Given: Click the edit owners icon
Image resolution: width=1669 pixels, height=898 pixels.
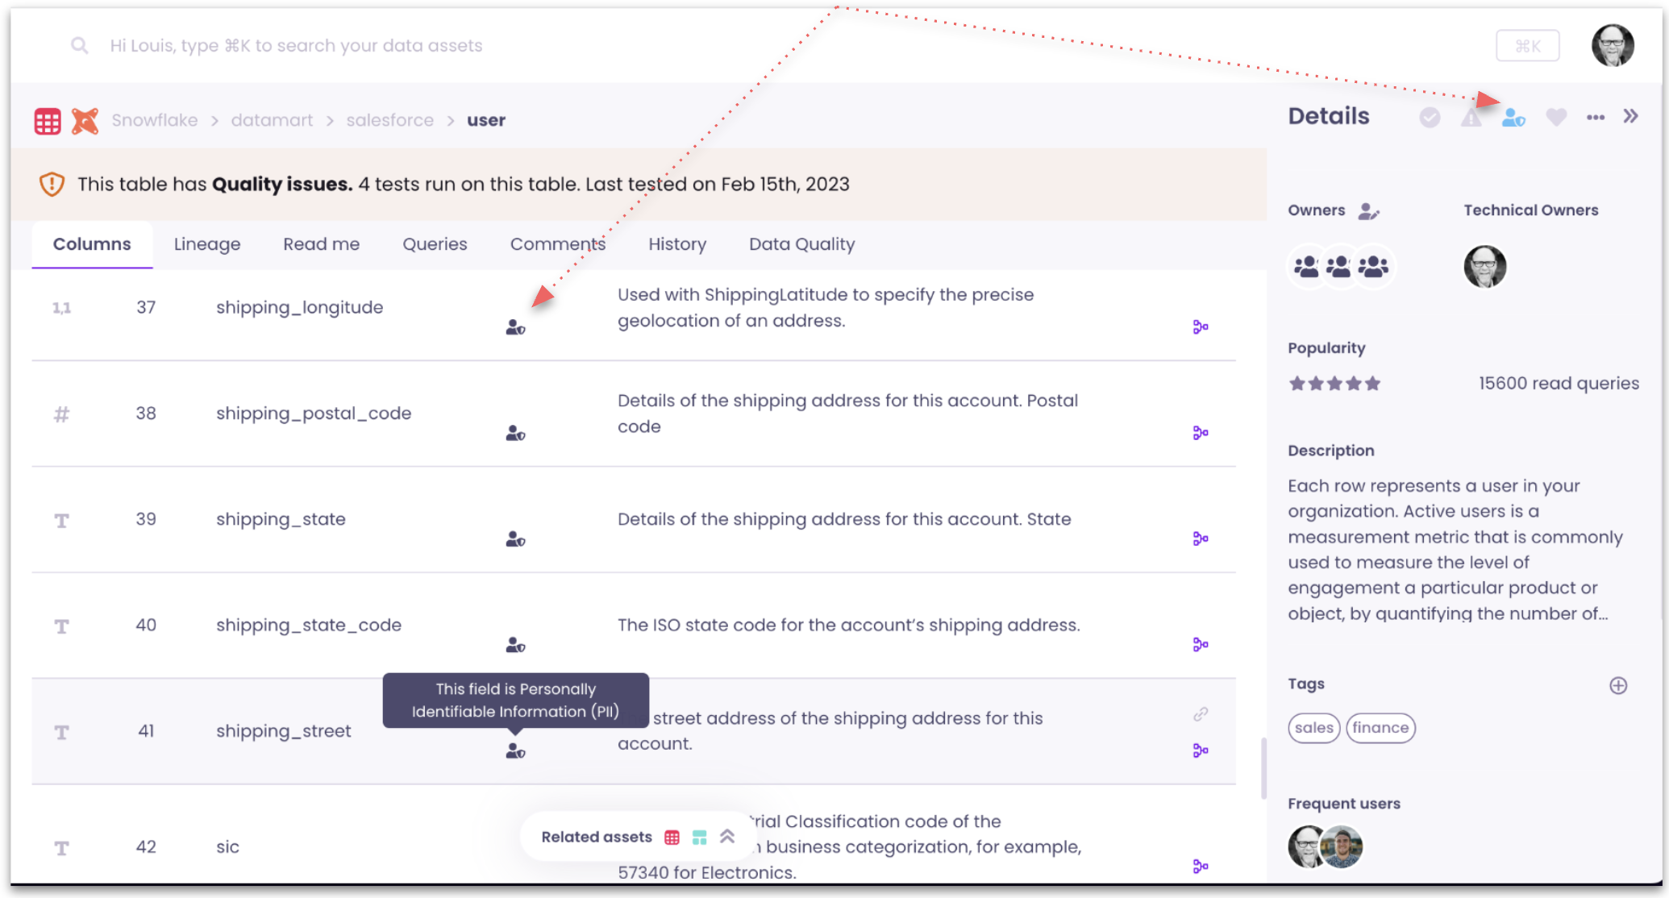Looking at the screenshot, I should [1368, 211].
